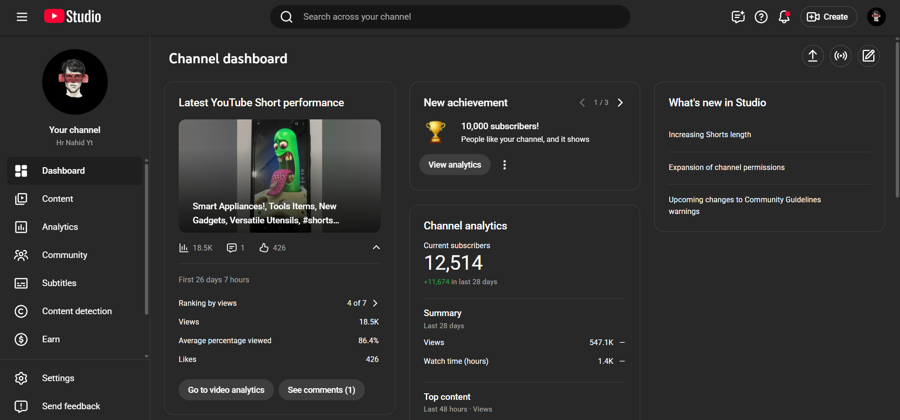Open Earn in the sidebar
Image resolution: width=900 pixels, height=420 pixels.
51,339
